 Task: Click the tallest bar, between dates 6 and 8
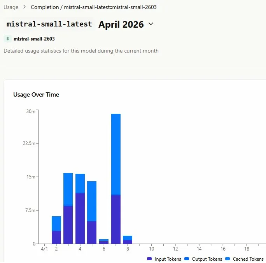[116, 179]
